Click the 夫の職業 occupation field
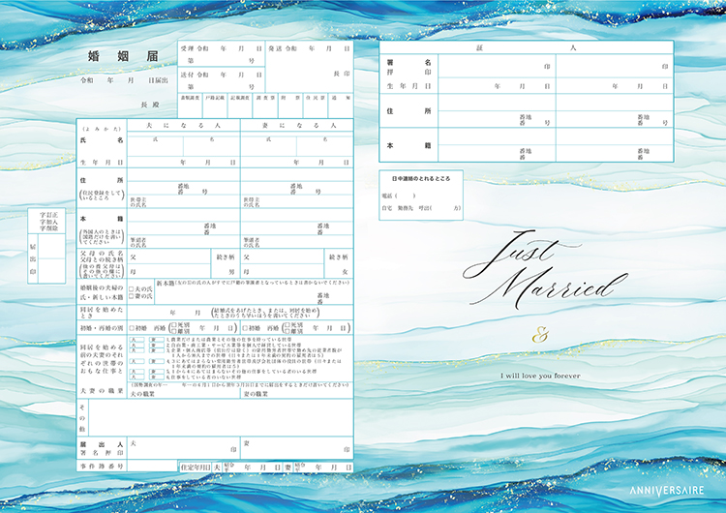 click(184, 394)
